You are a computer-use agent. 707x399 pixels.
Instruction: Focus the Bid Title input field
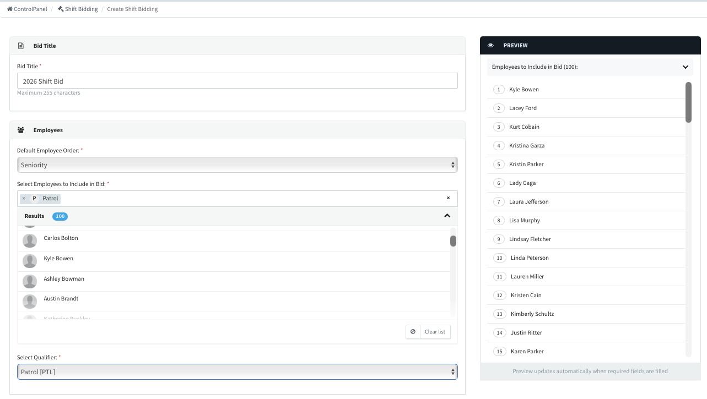pos(238,81)
